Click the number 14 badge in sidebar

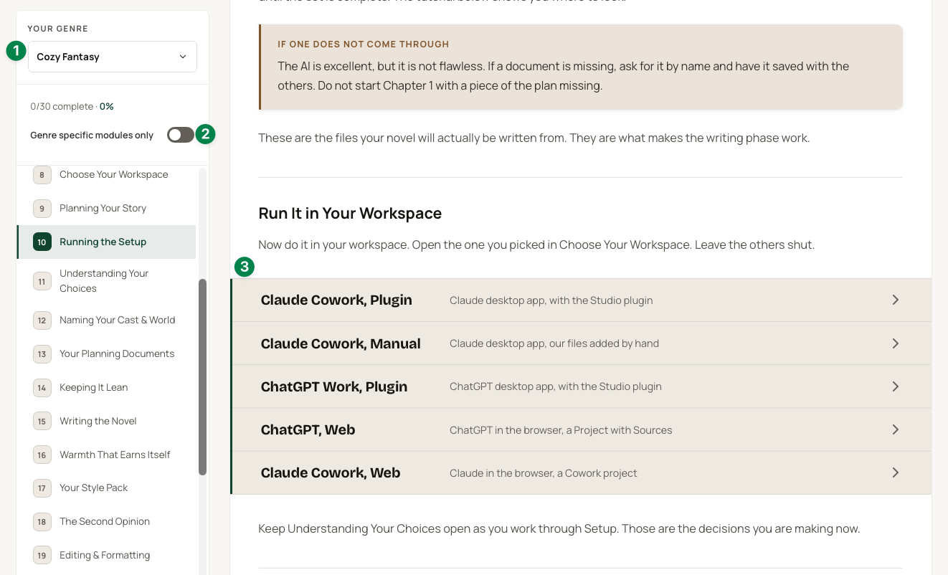pos(42,388)
